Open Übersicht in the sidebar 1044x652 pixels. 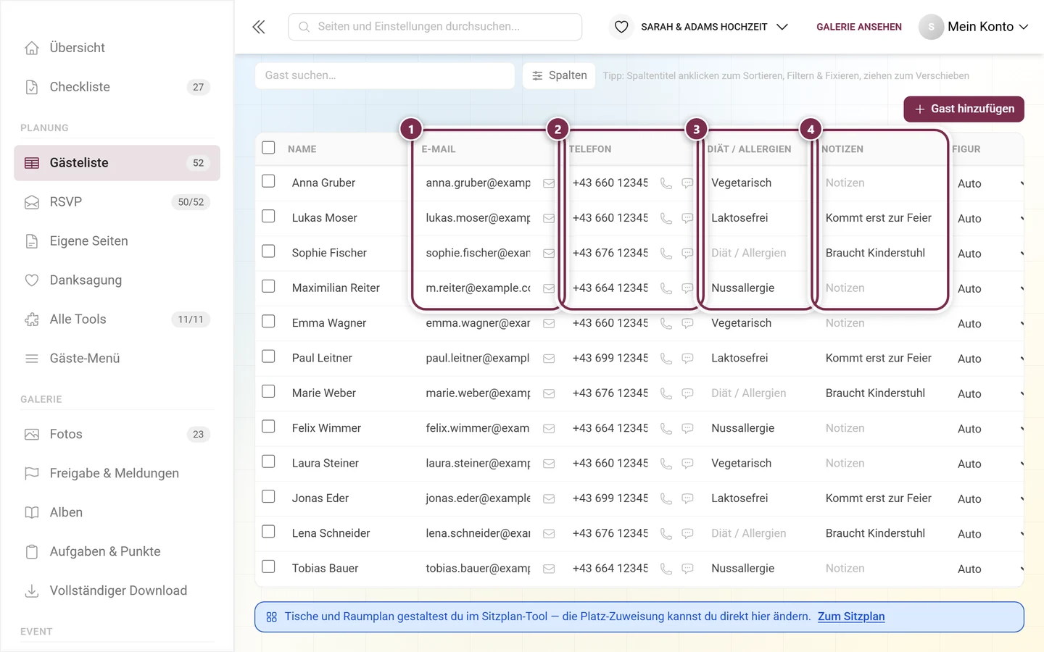[117, 48]
